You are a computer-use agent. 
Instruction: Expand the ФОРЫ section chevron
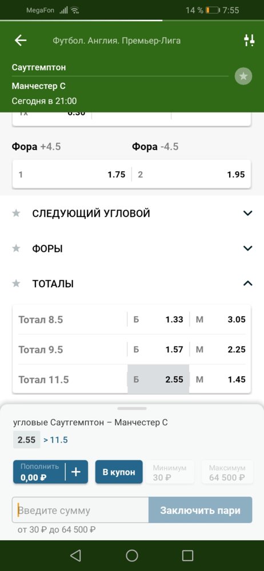pos(248,248)
